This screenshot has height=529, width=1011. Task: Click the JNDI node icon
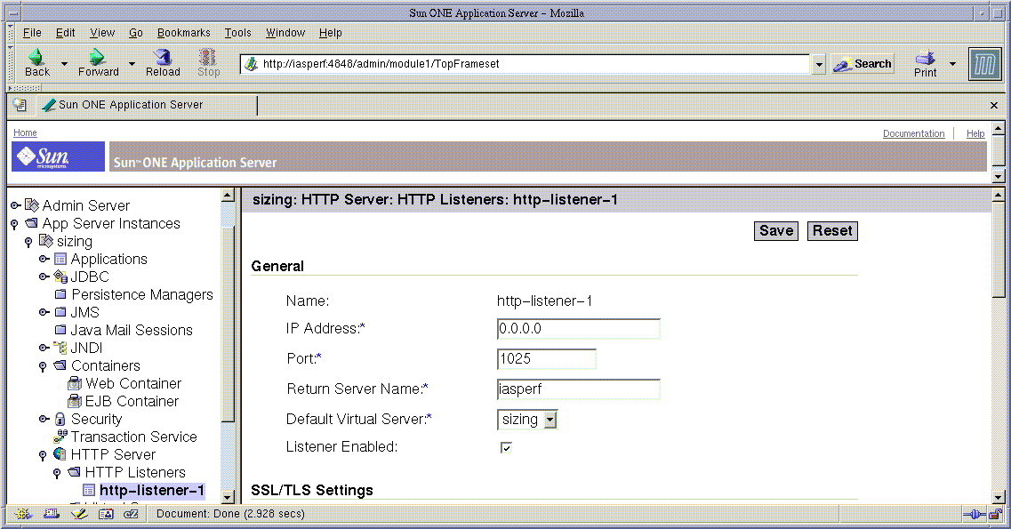click(x=60, y=348)
